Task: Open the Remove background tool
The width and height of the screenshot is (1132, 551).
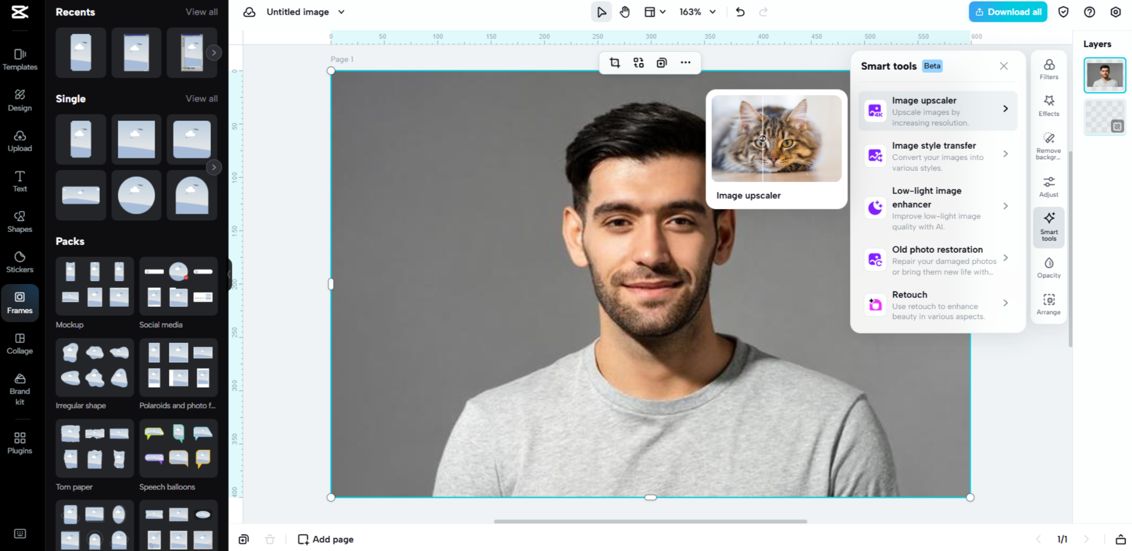Action: click(1048, 146)
